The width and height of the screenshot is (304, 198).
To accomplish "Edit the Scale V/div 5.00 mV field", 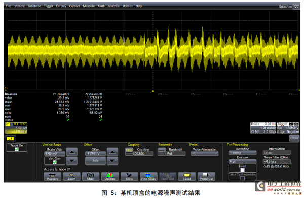I will (55, 154).
